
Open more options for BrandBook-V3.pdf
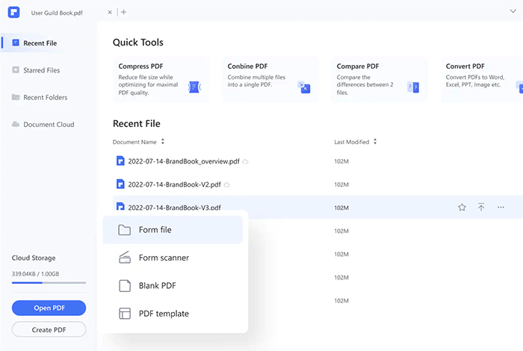click(x=501, y=208)
